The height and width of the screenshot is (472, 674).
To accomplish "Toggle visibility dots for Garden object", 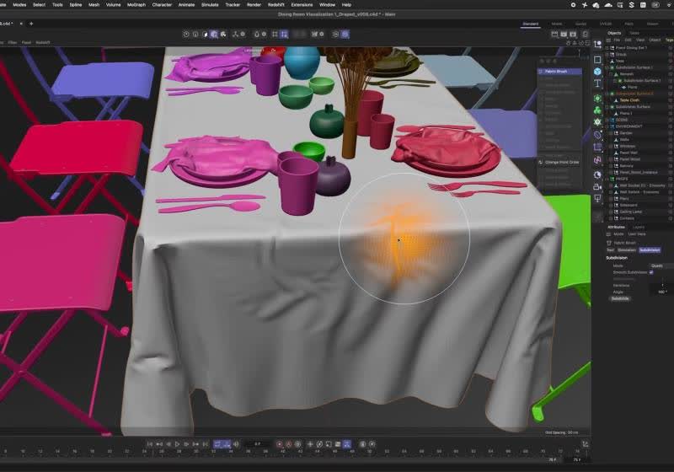I will tap(670, 133).
